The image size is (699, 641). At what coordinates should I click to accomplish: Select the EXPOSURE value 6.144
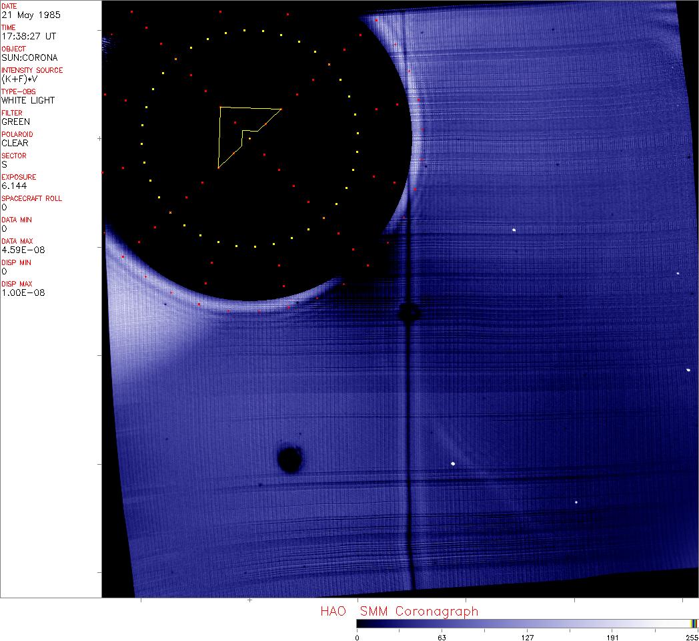pyautogui.click(x=13, y=186)
